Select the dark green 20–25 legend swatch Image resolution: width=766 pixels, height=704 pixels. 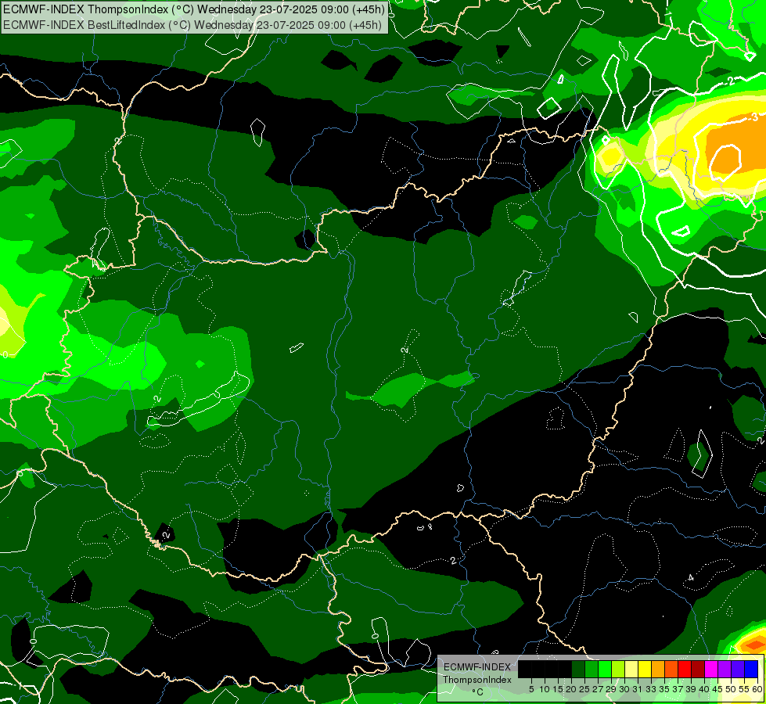[x=578, y=669]
